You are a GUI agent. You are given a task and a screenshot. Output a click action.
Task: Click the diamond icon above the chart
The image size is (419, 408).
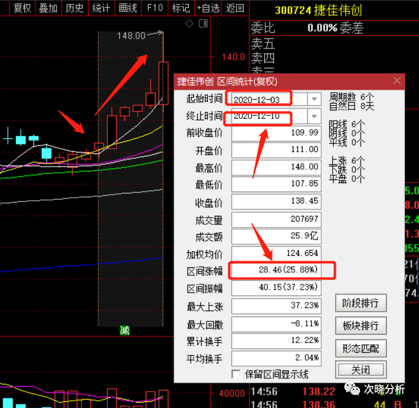coord(189,24)
